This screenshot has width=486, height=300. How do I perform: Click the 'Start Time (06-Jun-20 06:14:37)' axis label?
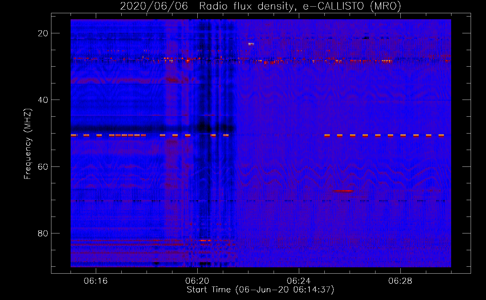[x=260, y=290]
